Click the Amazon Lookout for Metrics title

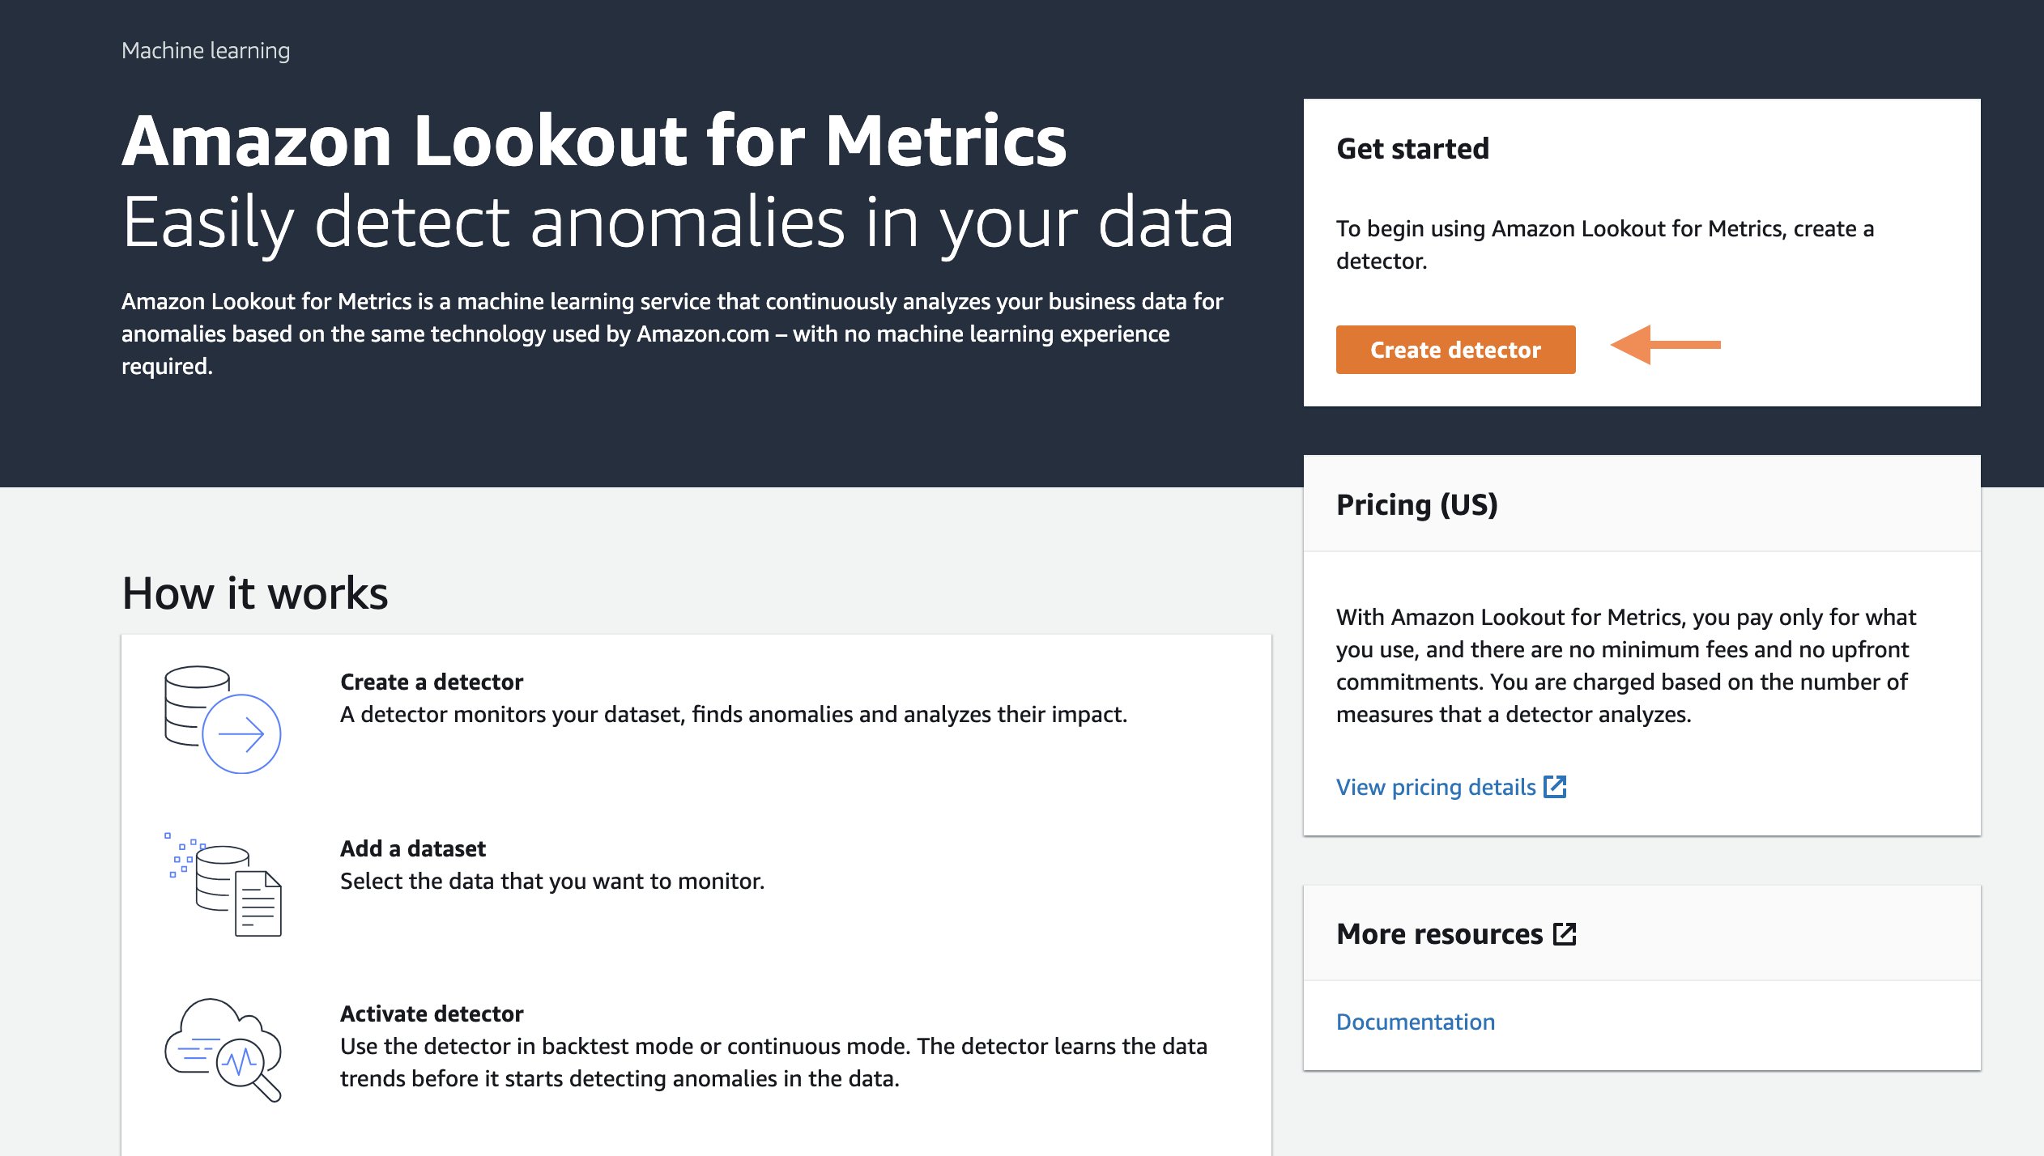[594, 141]
